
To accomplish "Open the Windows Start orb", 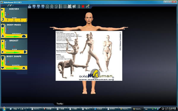I will click(4, 109).
